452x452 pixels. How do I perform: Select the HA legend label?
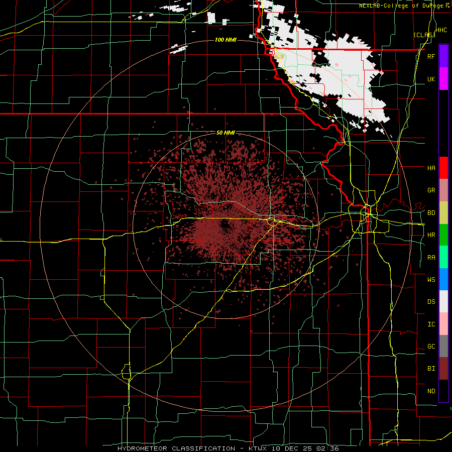431,168
